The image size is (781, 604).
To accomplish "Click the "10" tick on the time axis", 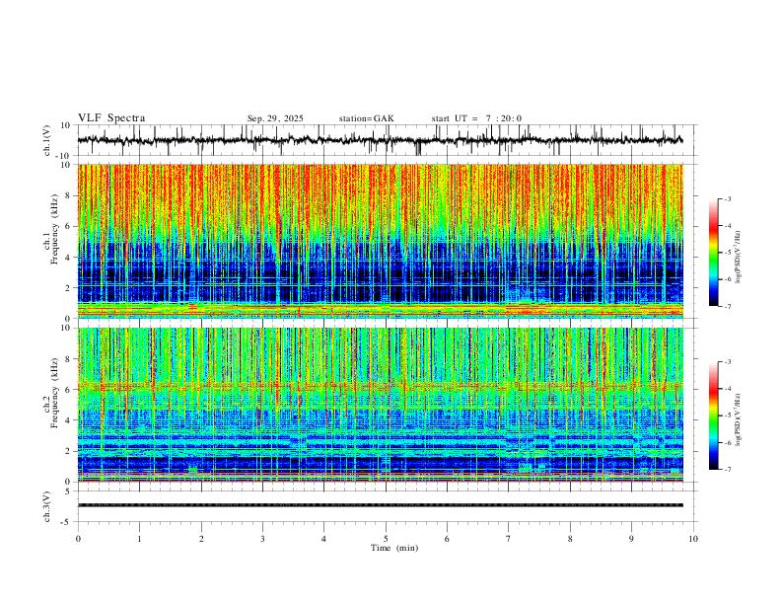I will 693,539.
